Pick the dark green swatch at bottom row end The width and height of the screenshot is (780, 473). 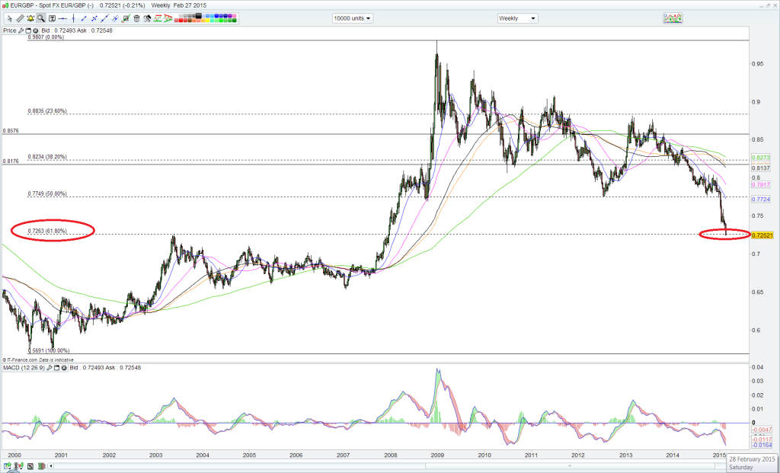click(x=235, y=21)
